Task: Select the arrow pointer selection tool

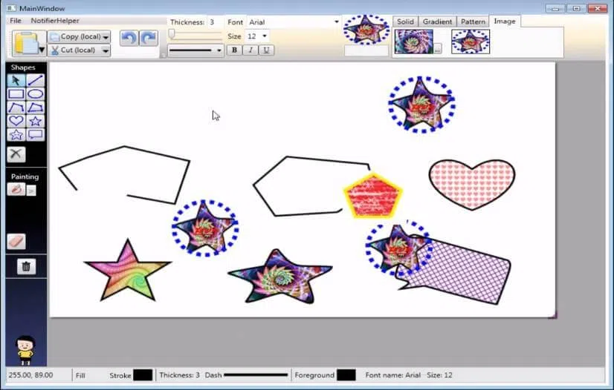Action: pyautogui.click(x=16, y=80)
